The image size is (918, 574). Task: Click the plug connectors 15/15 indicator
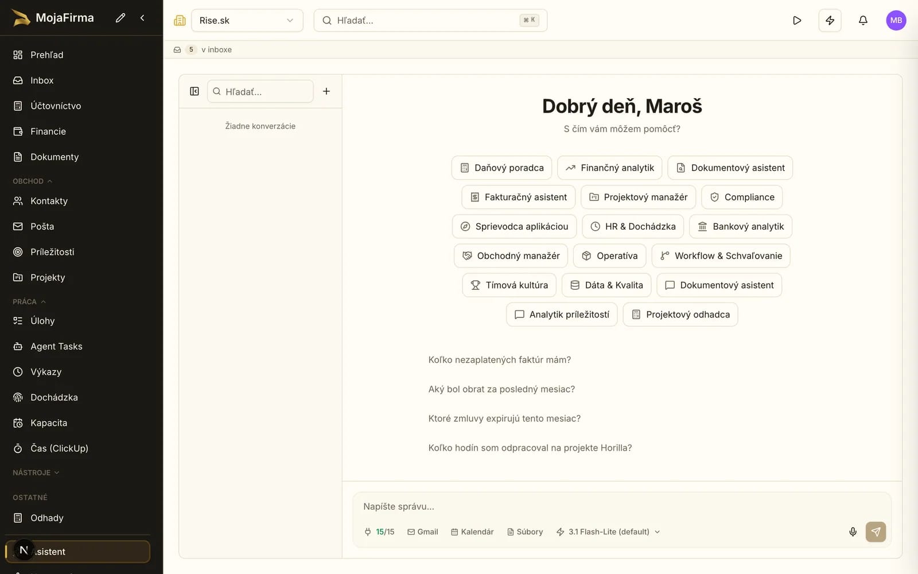click(379, 532)
